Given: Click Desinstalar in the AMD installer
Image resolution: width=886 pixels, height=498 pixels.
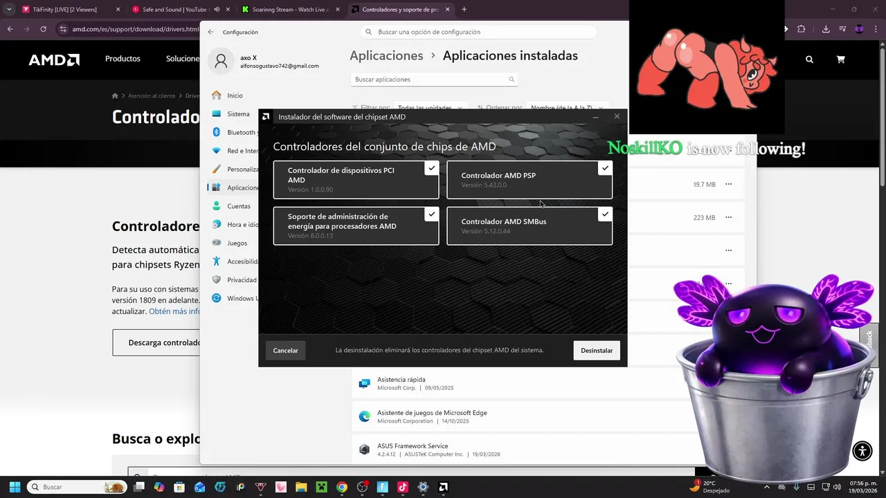Looking at the screenshot, I should point(597,351).
